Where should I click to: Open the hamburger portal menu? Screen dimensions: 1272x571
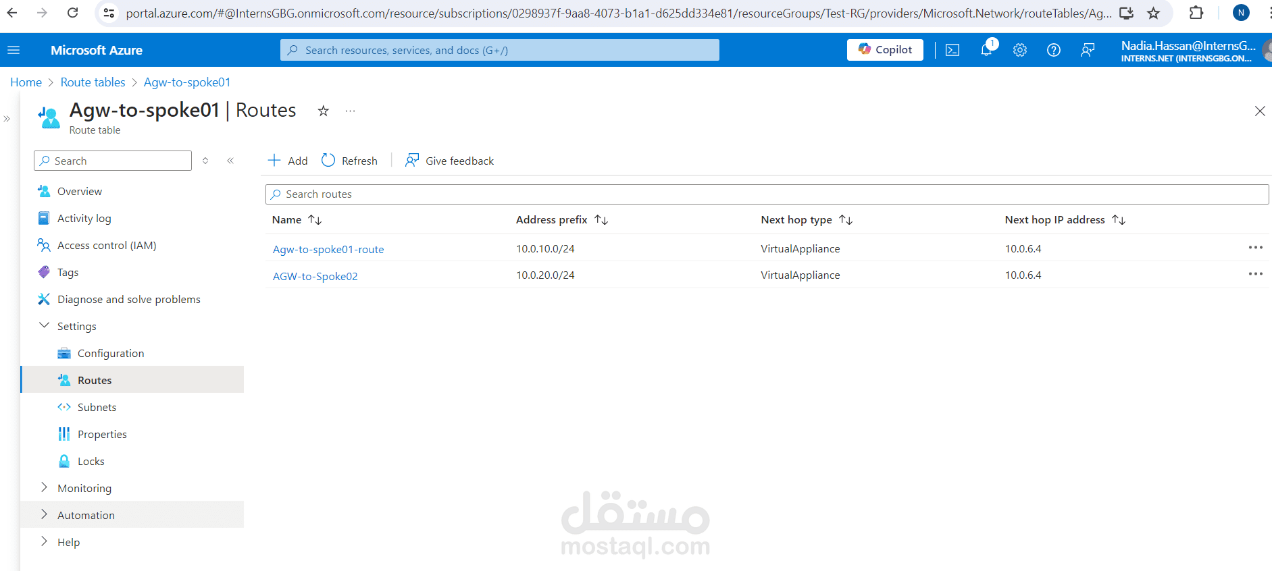coord(14,50)
